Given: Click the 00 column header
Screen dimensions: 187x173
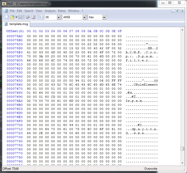Looking at the screenshot, I should (29, 31).
